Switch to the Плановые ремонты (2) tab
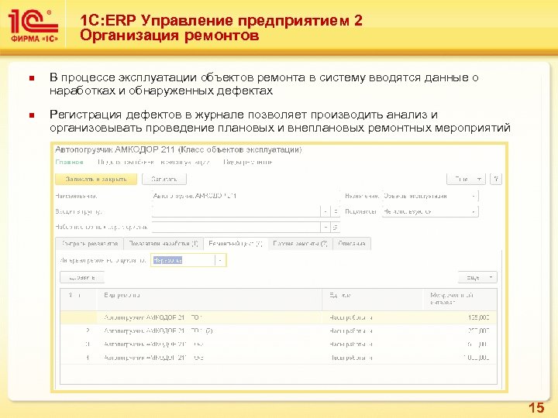This screenshot has height=418, width=558. pyautogui.click(x=300, y=244)
